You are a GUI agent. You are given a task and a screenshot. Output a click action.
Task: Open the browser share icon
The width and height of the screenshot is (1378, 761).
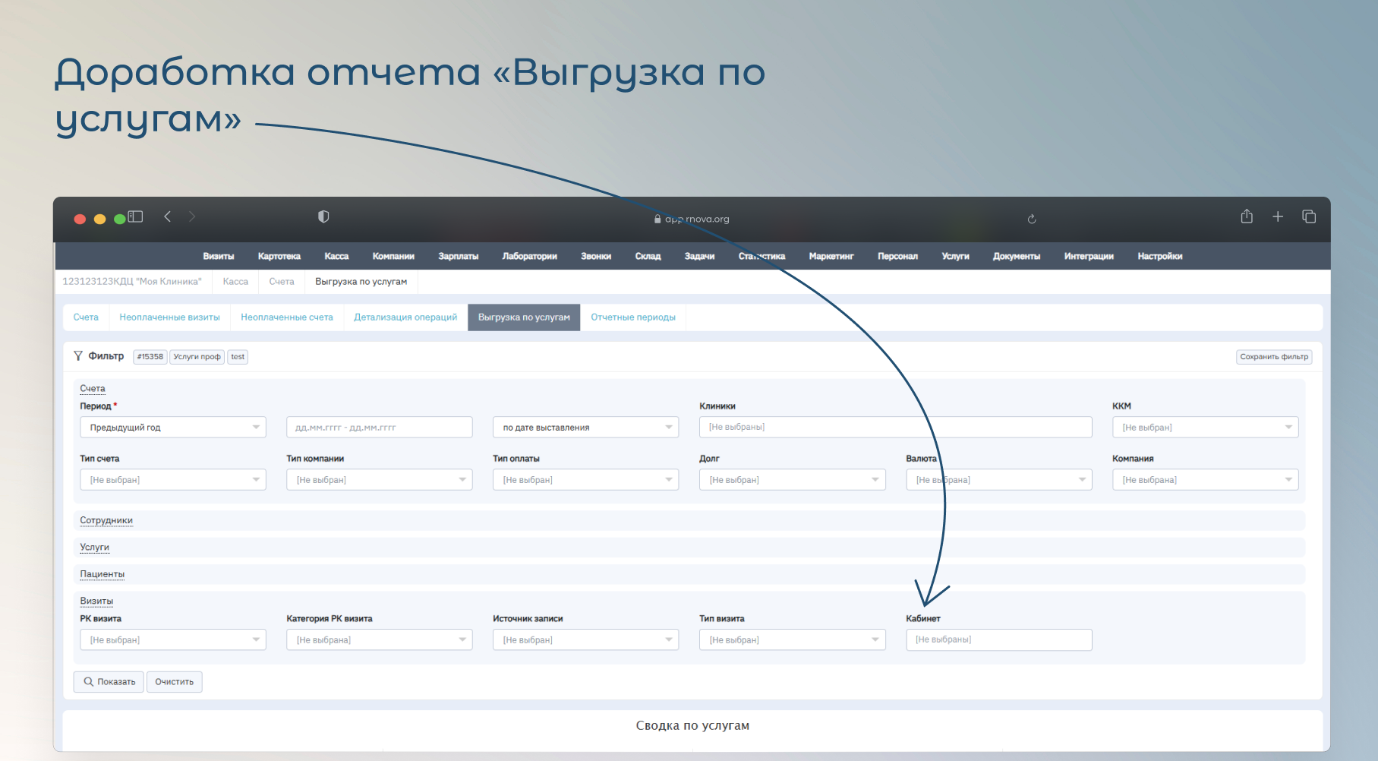click(1247, 217)
